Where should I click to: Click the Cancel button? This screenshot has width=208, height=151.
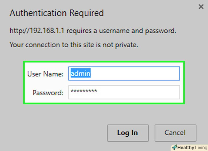(x=175, y=133)
